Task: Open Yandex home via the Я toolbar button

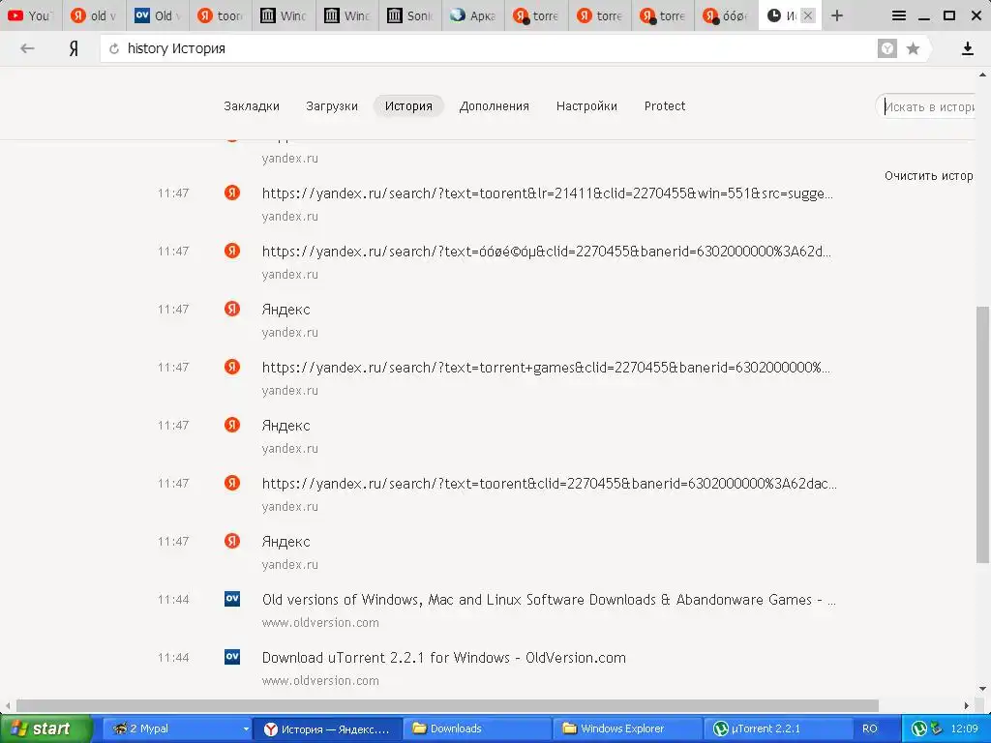Action: tap(74, 48)
